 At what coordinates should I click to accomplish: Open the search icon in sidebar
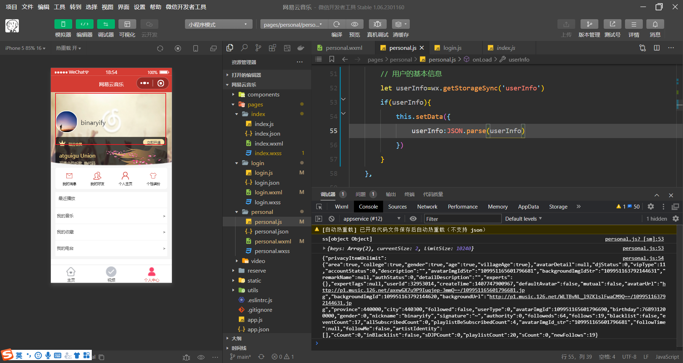click(244, 48)
